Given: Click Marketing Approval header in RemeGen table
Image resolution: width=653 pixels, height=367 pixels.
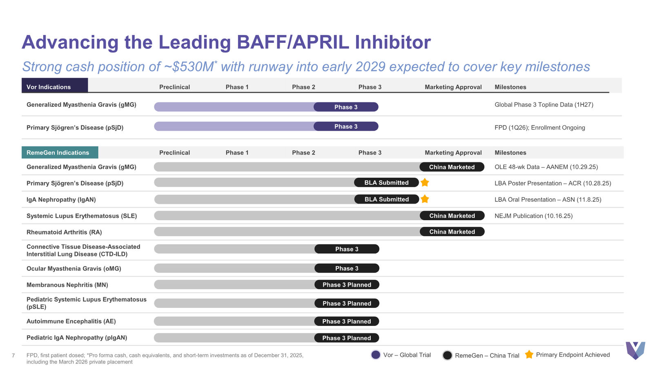Looking at the screenshot, I should tap(453, 153).
